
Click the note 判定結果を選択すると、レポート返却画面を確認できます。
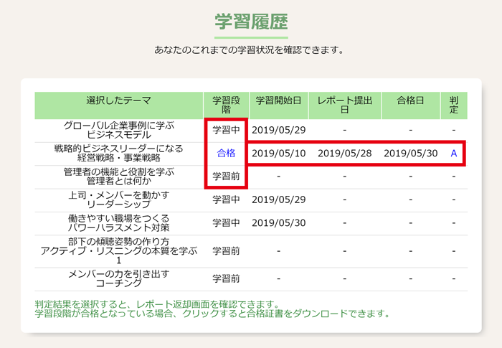158,304
